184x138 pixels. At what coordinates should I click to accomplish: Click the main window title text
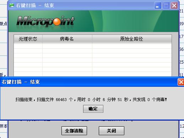point(35,5)
